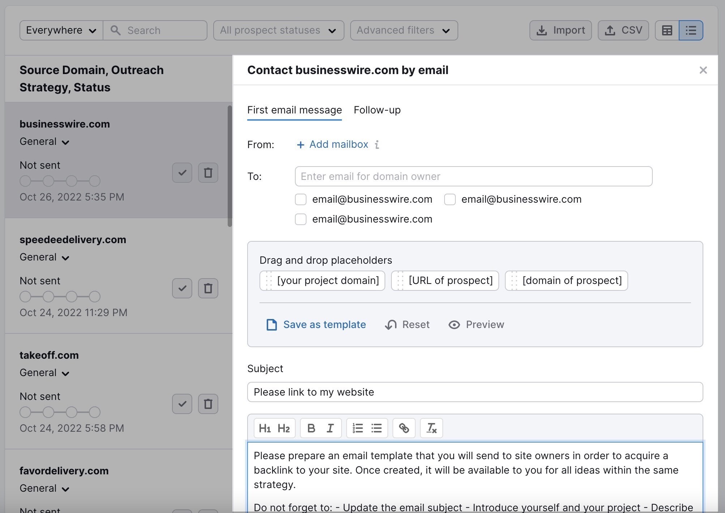Open General strategy dropdown for businesswire.com
Image resolution: width=725 pixels, height=513 pixels.
coord(44,142)
